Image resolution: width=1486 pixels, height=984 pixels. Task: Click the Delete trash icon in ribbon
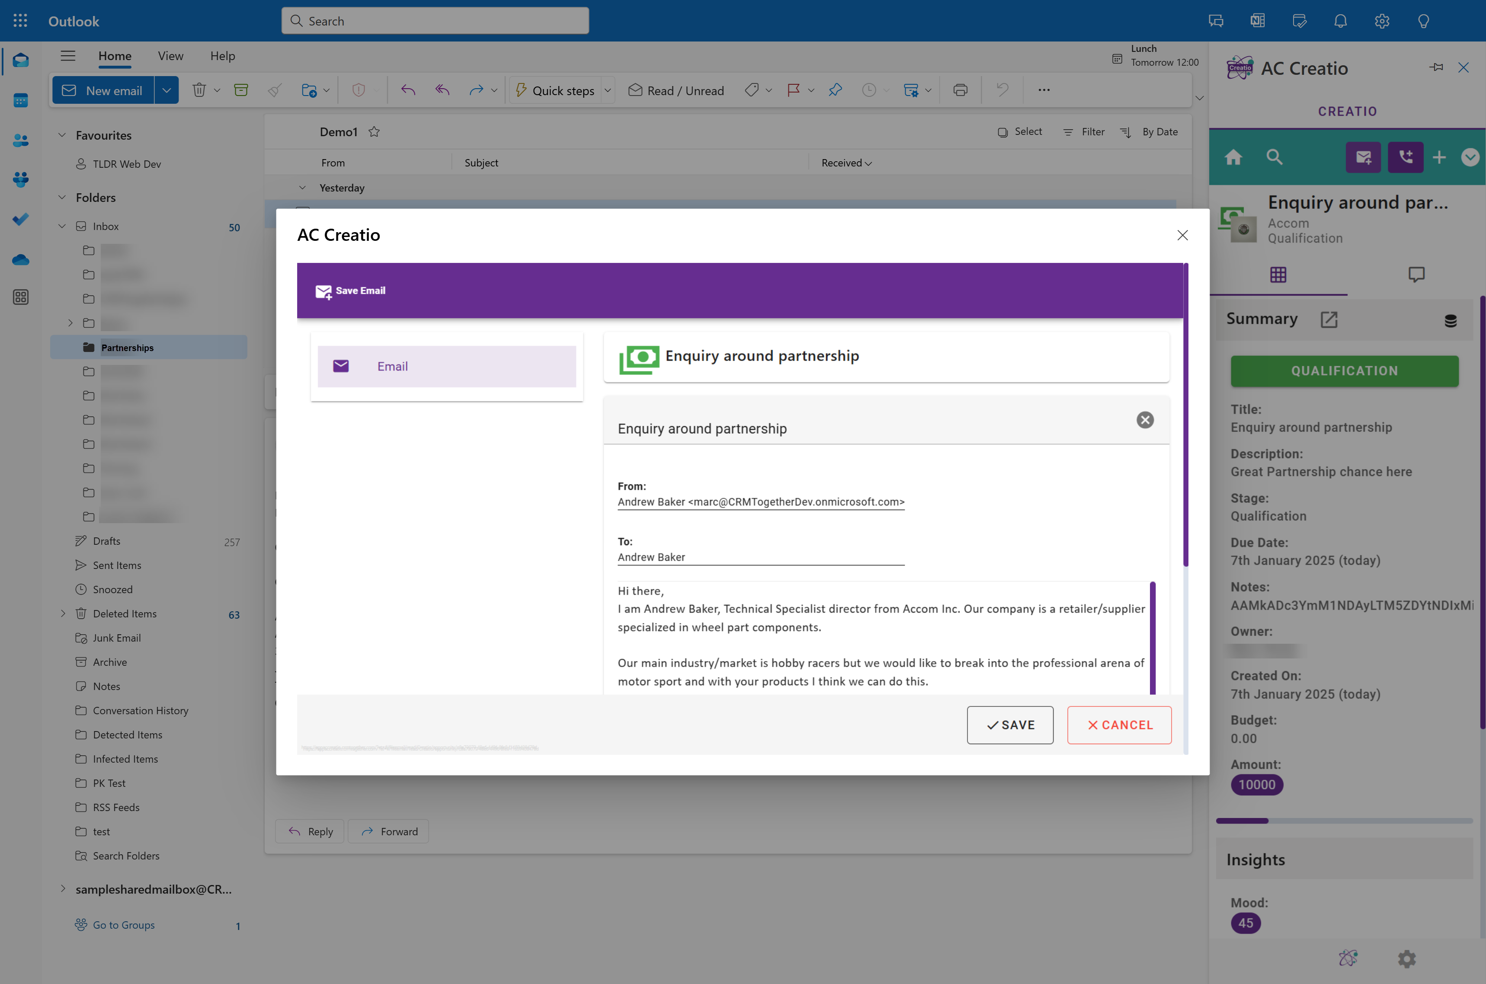199,90
